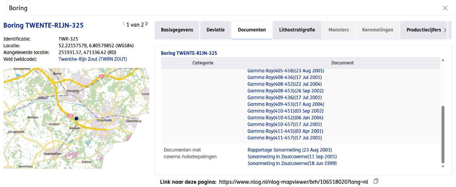Open Rapportage Sonarmeting (23 Aug 2003) document
The width and height of the screenshot is (456, 187).
click(x=290, y=150)
